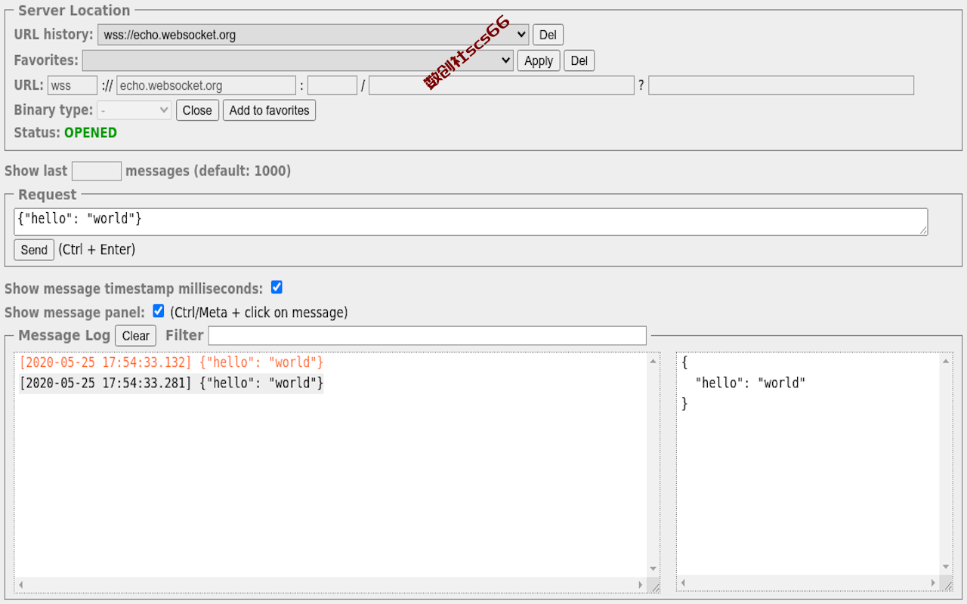Click the (Ctrl + Enter) hint text

[97, 250]
